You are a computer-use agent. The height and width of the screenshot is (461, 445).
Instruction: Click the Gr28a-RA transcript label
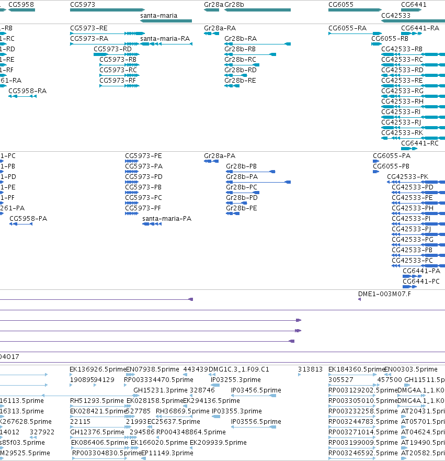[x=220, y=28]
